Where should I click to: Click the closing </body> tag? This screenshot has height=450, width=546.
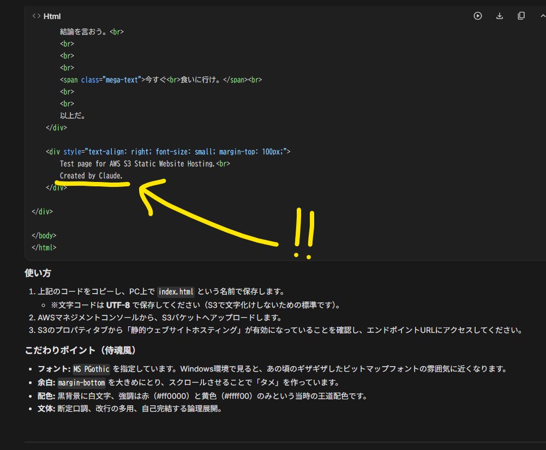coord(44,235)
